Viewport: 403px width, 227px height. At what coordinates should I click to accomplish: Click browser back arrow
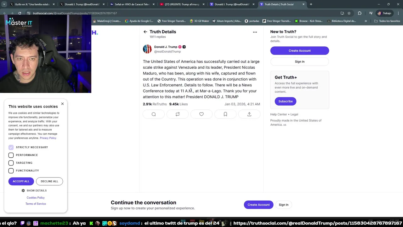point(4,13)
